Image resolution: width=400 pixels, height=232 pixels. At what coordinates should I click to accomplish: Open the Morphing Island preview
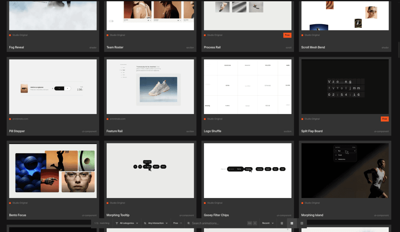point(345,171)
